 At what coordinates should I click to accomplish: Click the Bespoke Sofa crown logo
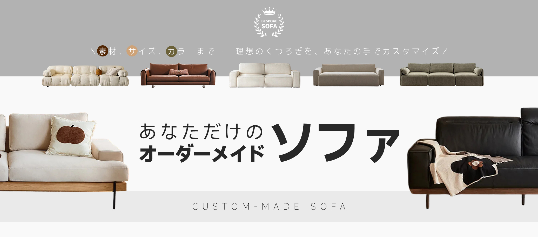pyautogui.click(x=269, y=22)
